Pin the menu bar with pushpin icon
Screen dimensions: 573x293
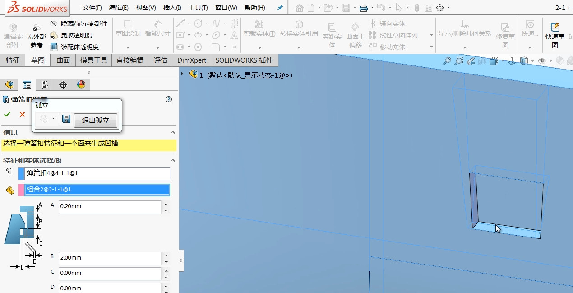click(x=280, y=8)
